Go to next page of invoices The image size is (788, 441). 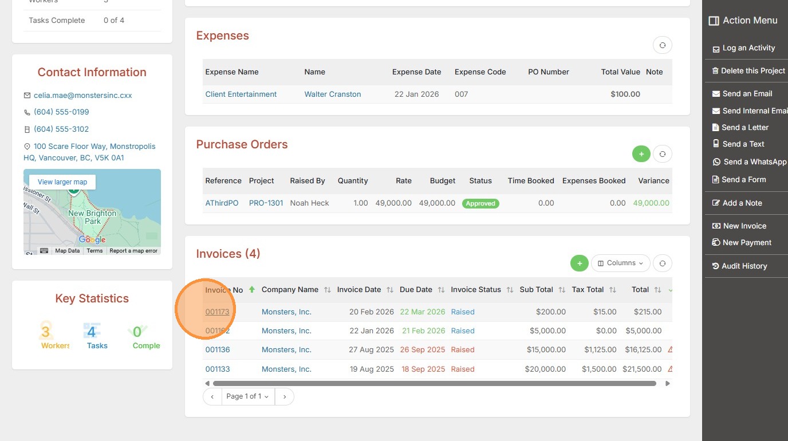pyautogui.click(x=285, y=396)
